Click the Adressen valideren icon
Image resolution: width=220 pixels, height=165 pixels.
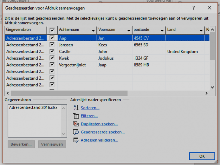pos(76,140)
